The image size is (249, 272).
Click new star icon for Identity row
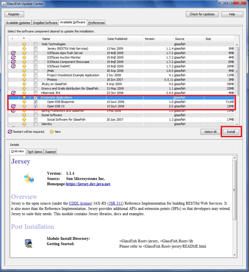[x=24, y=124]
